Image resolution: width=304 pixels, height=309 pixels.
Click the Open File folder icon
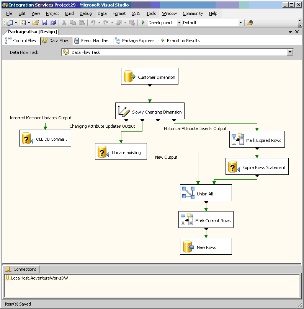pos(36,23)
